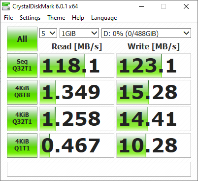Viewport: 198px width, 181px height.
Task: Start the Seq Q32T1 test
Action: click(22, 66)
